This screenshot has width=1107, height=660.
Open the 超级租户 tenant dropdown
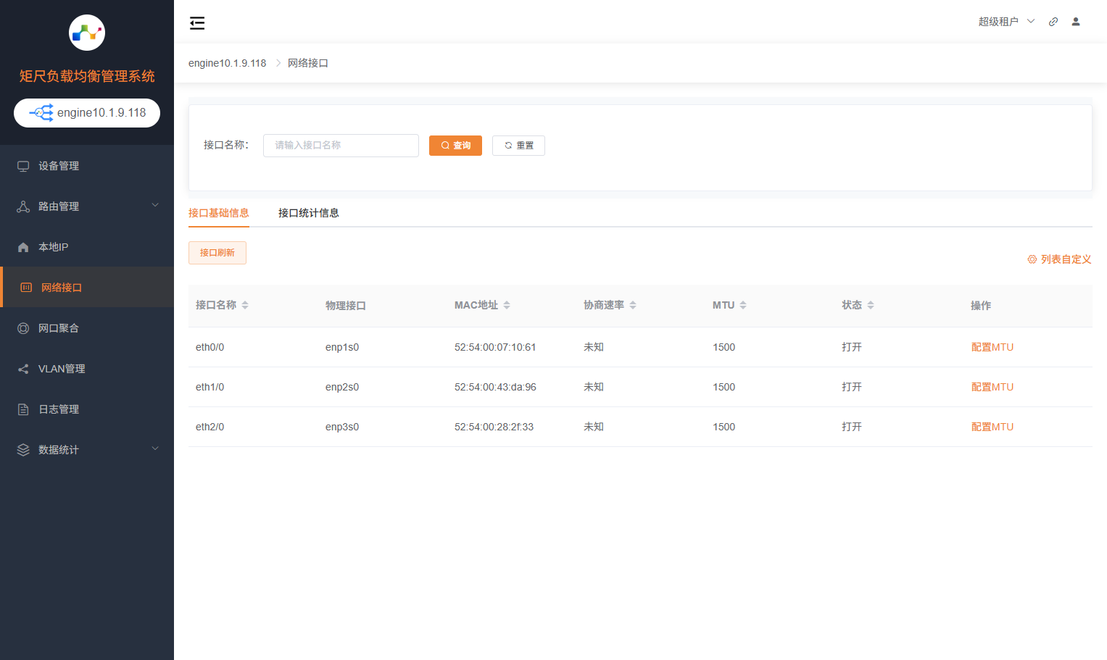pos(1006,22)
